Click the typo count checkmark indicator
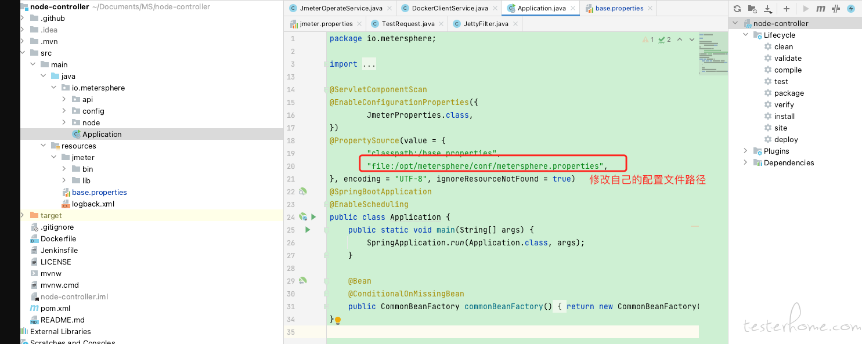This screenshot has height=344, width=862. coord(665,39)
